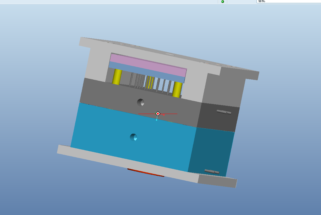Select the pink ejector plate
The image size is (321, 215).
click(x=148, y=65)
